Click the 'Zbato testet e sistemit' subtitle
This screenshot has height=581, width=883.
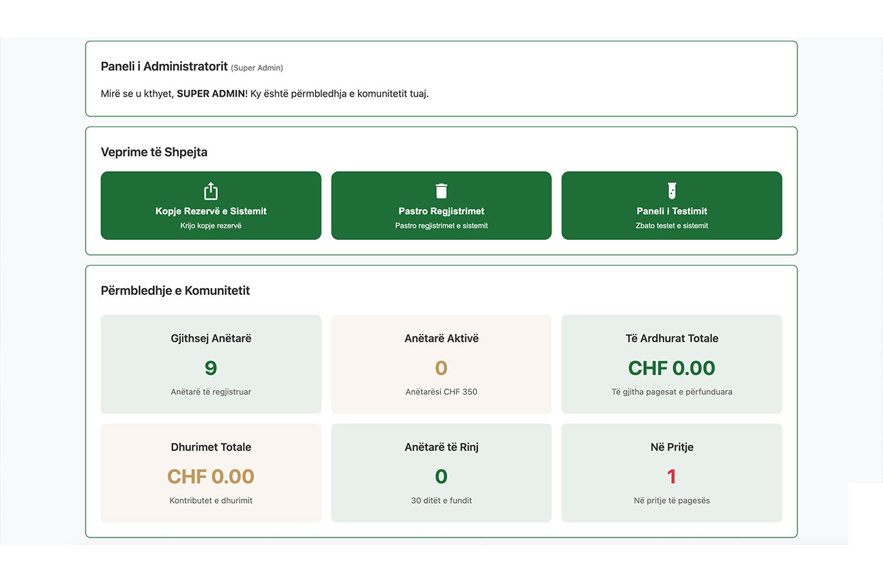pyautogui.click(x=671, y=226)
